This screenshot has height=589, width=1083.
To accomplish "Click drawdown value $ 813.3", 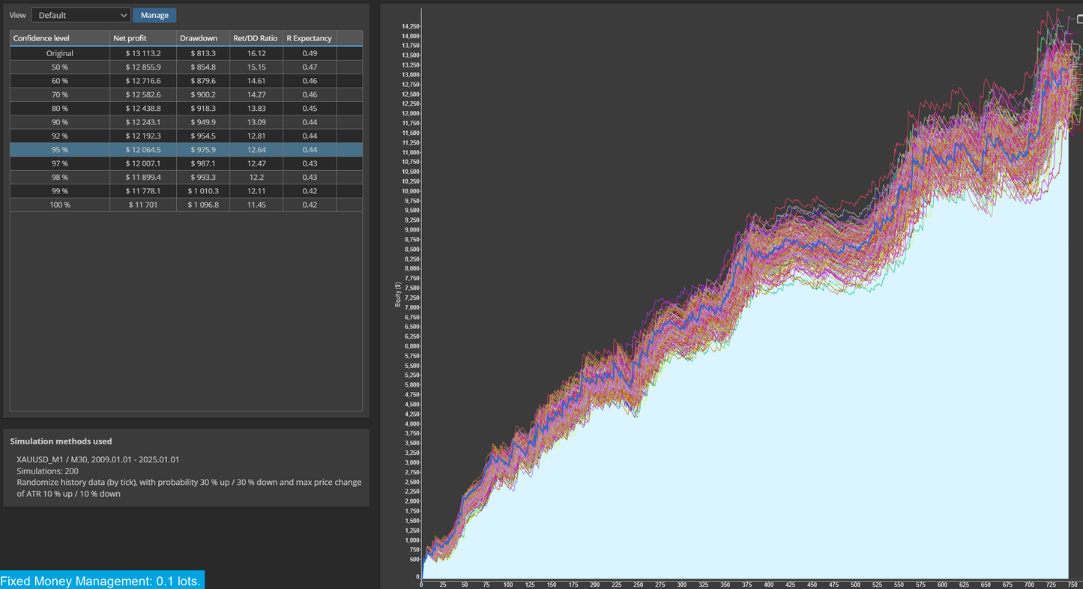I will pyautogui.click(x=203, y=53).
